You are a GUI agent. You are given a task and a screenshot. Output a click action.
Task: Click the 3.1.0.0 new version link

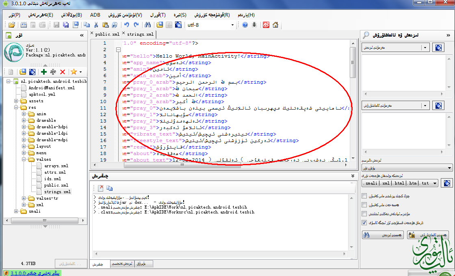35,273
